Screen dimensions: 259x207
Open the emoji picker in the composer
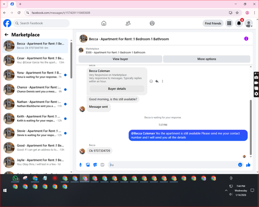coord(240,165)
